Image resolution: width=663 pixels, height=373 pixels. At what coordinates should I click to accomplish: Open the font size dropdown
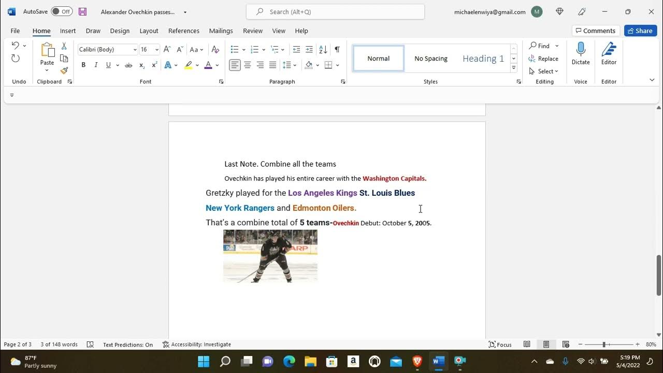(157, 50)
